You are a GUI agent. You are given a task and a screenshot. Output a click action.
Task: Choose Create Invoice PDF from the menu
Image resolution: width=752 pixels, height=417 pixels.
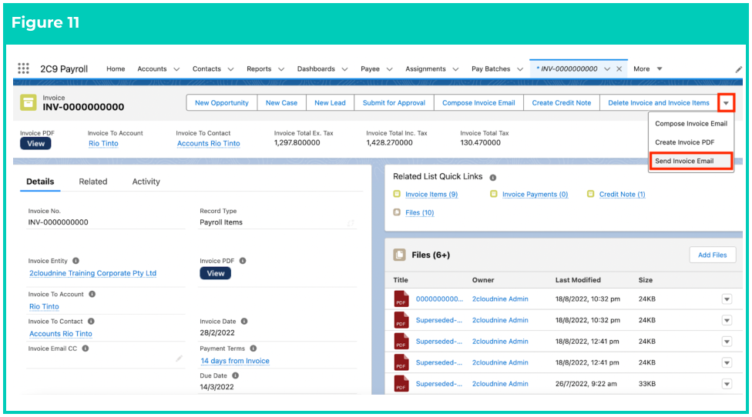pos(690,142)
